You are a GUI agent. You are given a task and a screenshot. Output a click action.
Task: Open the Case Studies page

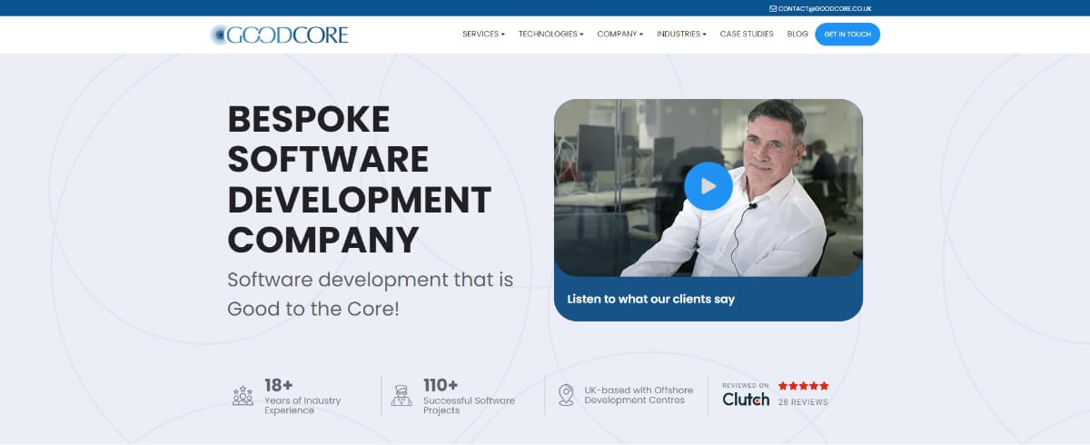click(x=747, y=35)
